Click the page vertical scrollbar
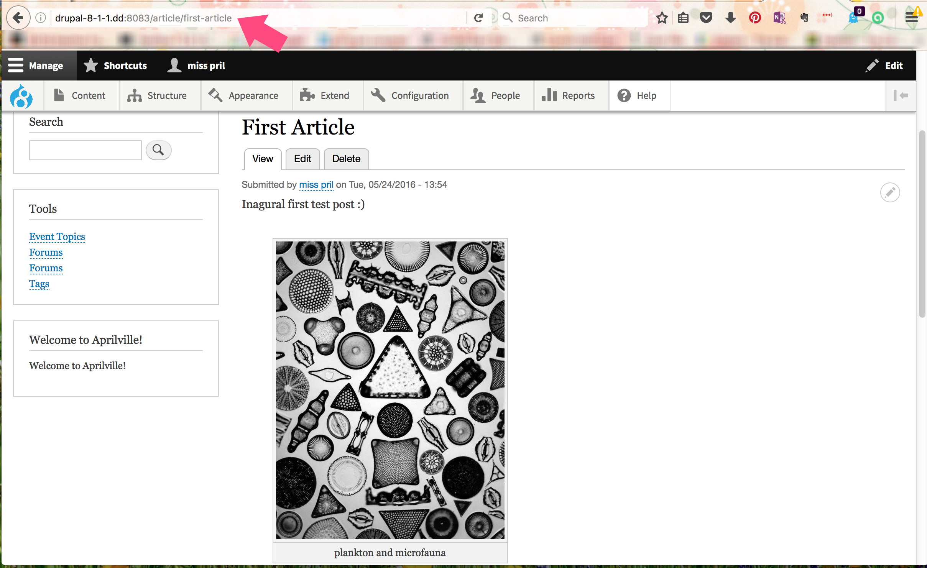Image resolution: width=927 pixels, height=568 pixels. (922, 224)
